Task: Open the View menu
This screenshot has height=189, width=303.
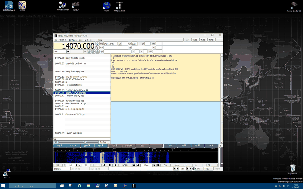Action: click(81, 40)
